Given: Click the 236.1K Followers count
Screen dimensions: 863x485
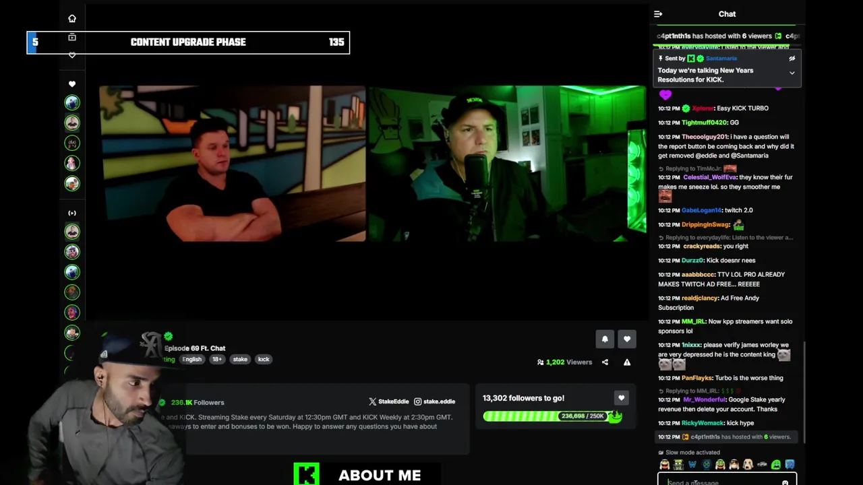Looking at the screenshot, I should 198,403.
